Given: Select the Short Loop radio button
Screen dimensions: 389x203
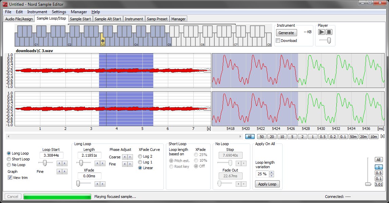Looking at the screenshot, I should pyautogui.click(x=9, y=159).
